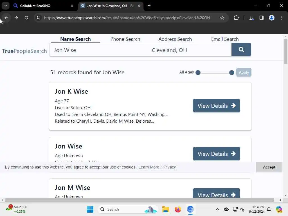The image size is (288, 216).
Task: Open Learn More / Privacy link
Action: pyautogui.click(x=157, y=167)
